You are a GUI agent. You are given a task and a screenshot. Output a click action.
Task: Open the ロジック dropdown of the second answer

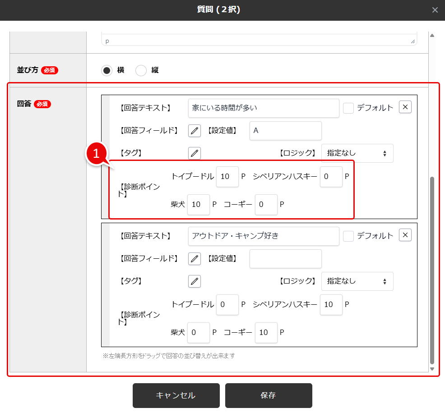coord(357,281)
